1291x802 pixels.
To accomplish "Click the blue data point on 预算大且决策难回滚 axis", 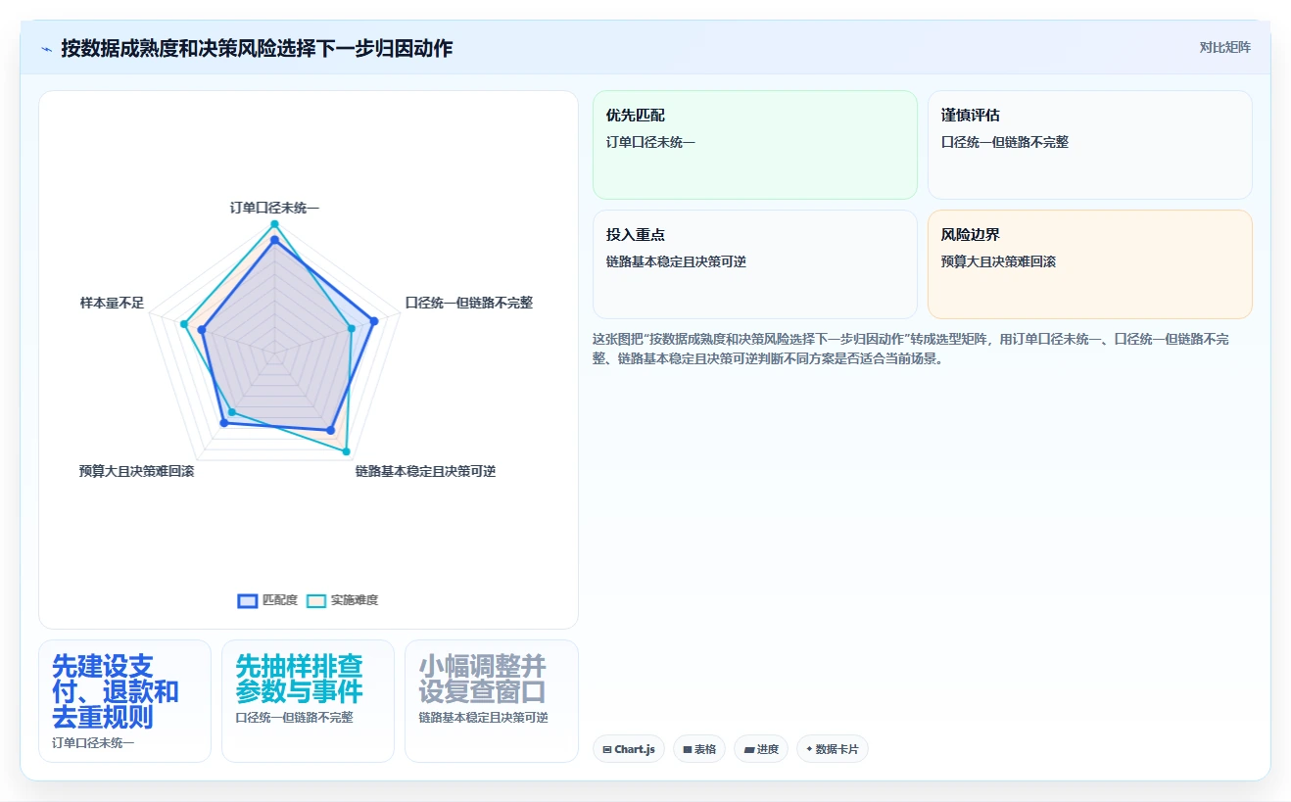I will coord(223,423).
